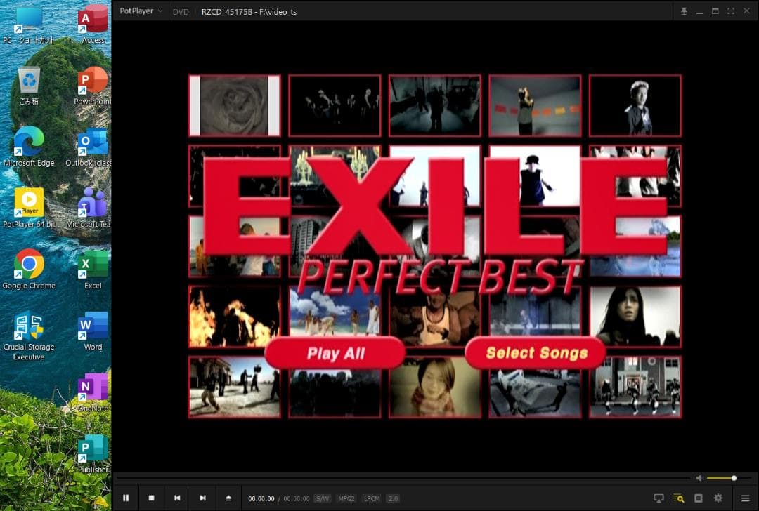Skip to the previous chapter

tap(177, 498)
